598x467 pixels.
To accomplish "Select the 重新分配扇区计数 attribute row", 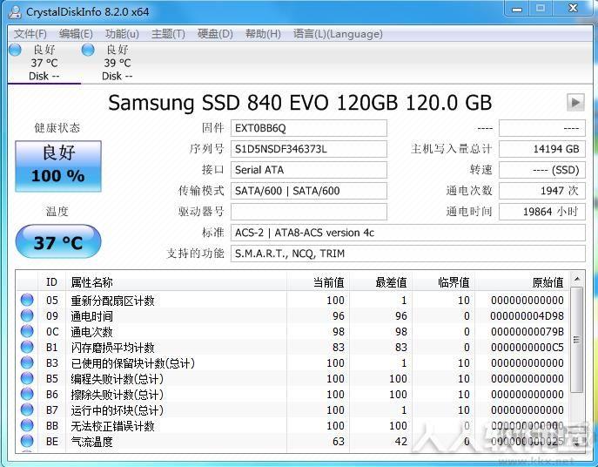I will coord(292,300).
